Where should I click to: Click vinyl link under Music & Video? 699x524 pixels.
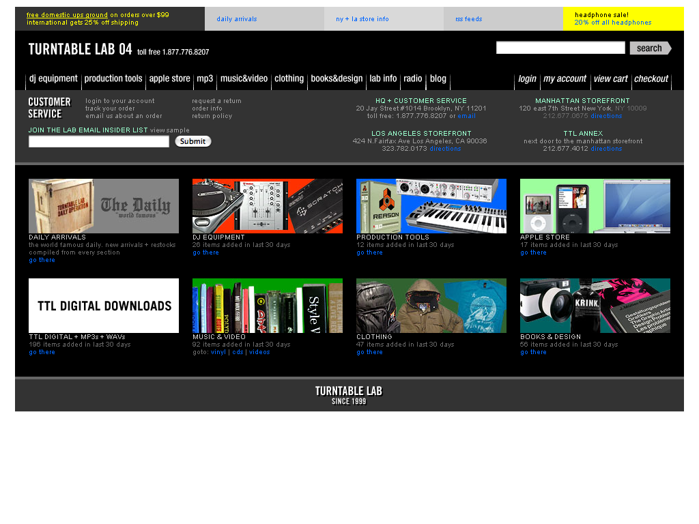point(218,353)
